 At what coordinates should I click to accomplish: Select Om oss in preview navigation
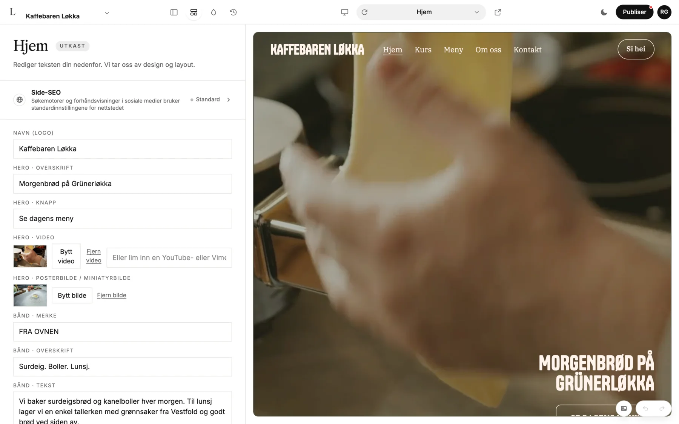coord(488,49)
